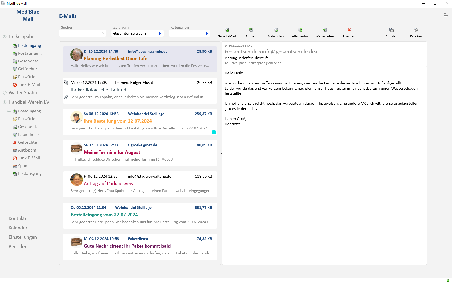Screen dimensions: 452x283
Task: Collapse the Heike Spahn account
Action: 5,36
